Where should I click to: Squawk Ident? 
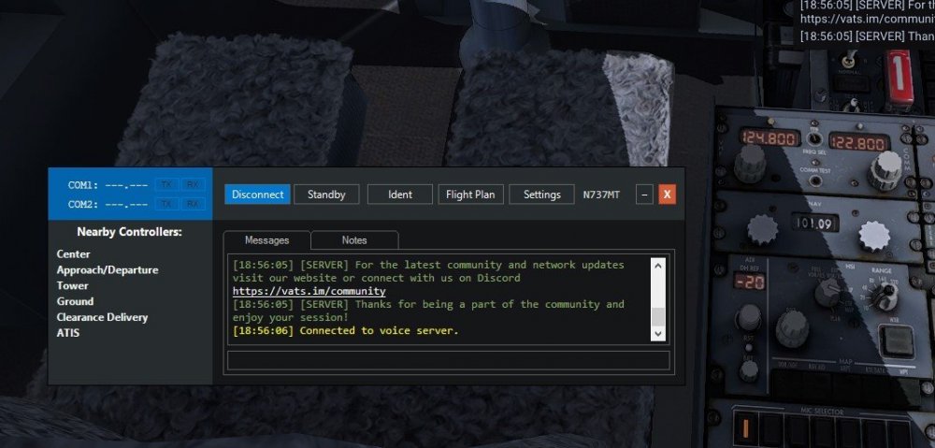(x=399, y=195)
